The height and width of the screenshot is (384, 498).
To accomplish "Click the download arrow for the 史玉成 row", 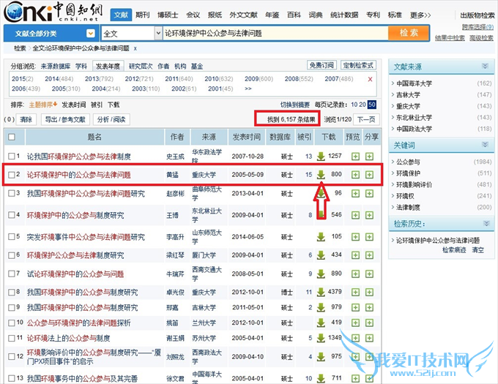I will [x=319, y=156].
